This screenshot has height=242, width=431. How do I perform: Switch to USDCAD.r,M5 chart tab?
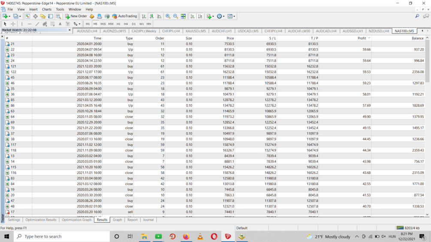pos(248,31)
